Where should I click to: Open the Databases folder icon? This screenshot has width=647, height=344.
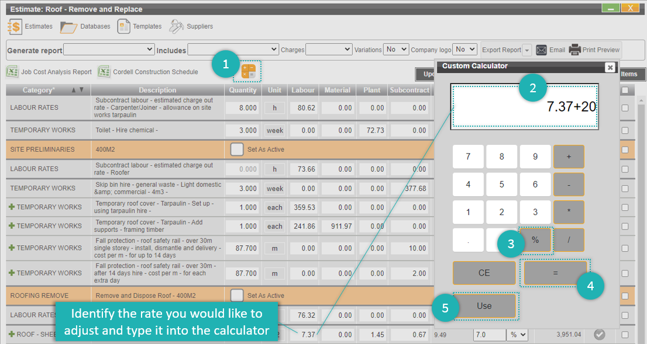coord(68,27)
